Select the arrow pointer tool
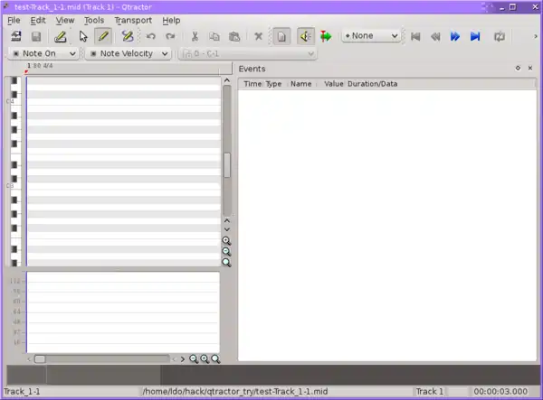Screen dimensions: 543x400 pyautogui.click(x=83, y=37)
